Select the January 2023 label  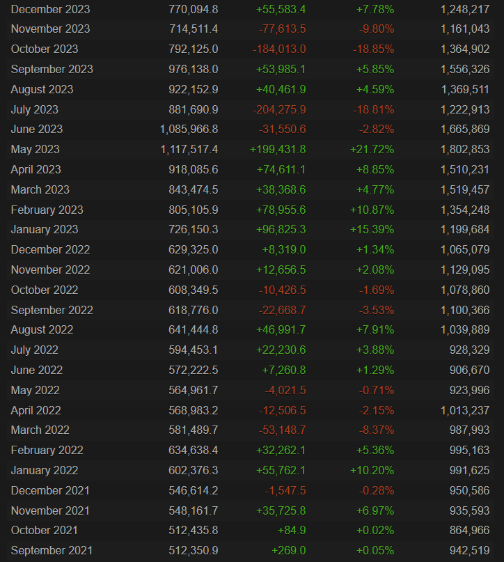(x=45, y=229)
